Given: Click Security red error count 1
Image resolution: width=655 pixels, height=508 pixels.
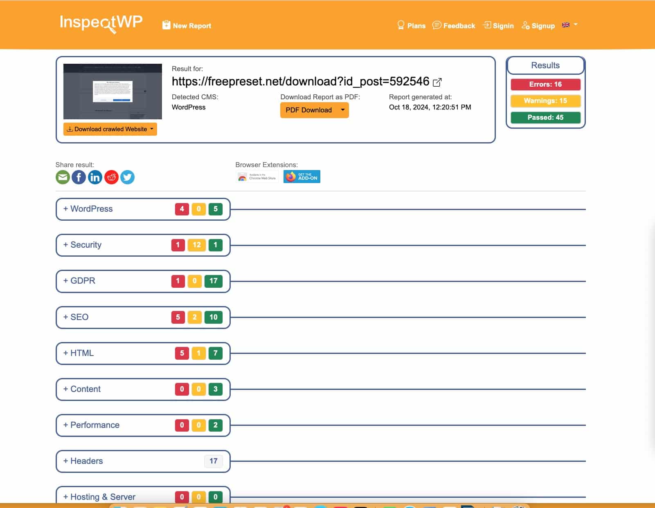Looking at the screenshot, I should pyautogui.click(x=178, y=245).
